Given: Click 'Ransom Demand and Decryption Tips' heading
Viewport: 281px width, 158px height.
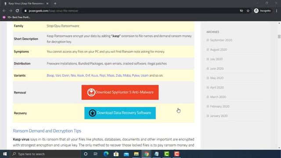Looking at the screenshot, I should coord(47,131).
